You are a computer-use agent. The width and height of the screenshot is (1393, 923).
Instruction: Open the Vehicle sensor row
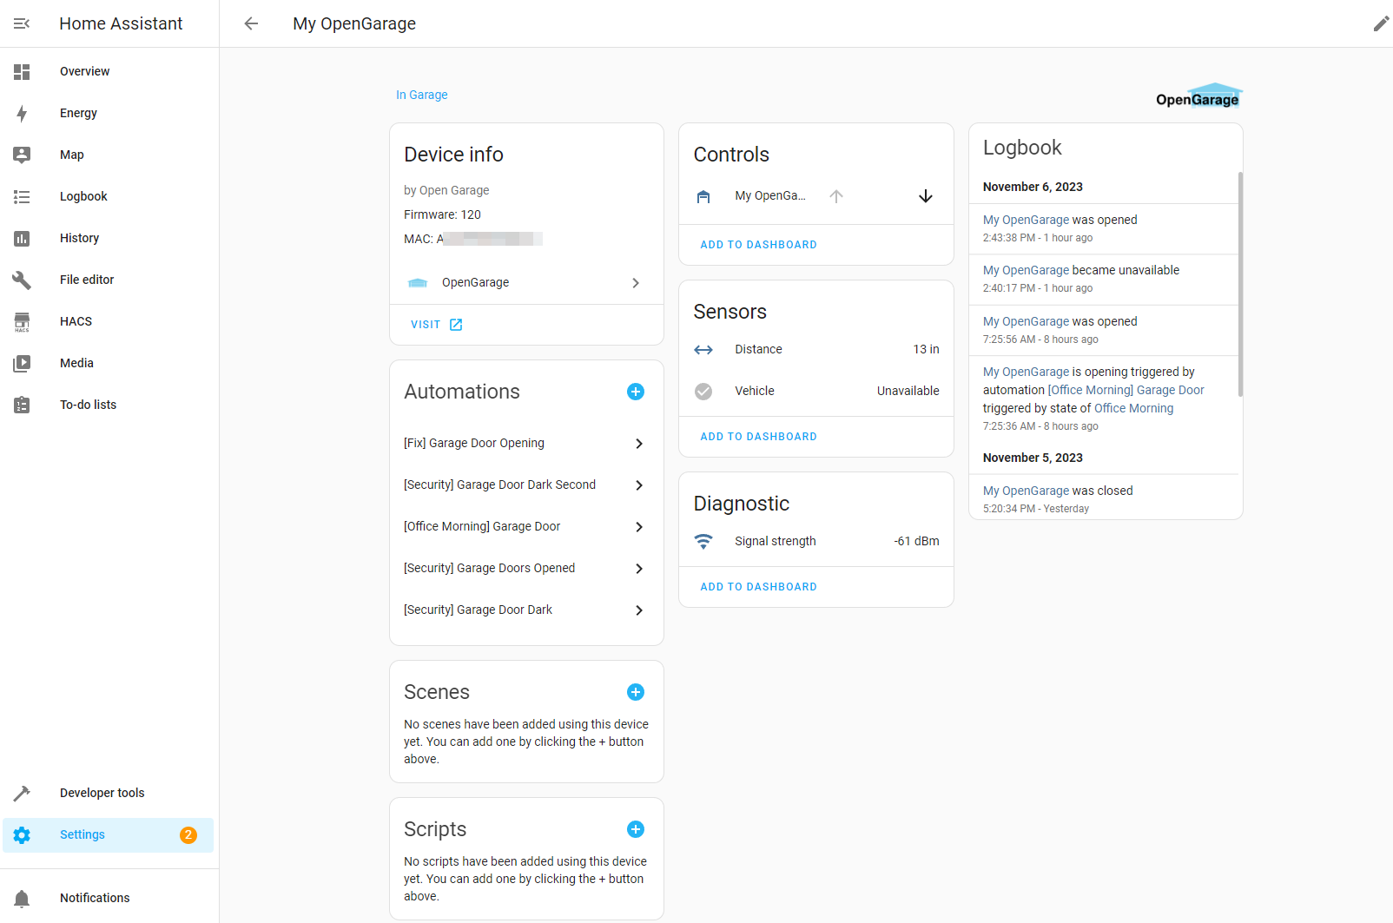[x=816, y=391]
